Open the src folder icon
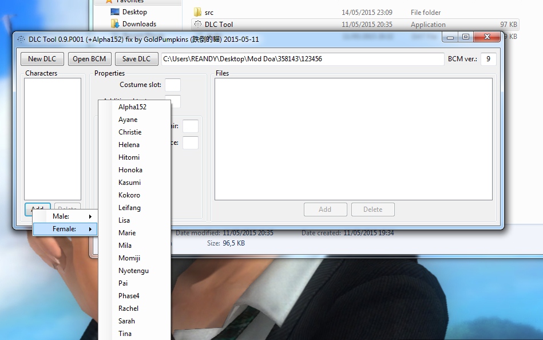The image size is (543, 340). (x=198, y=12)
